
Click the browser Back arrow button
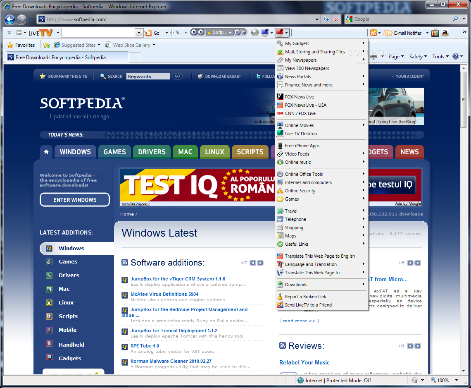click(10, 19)
